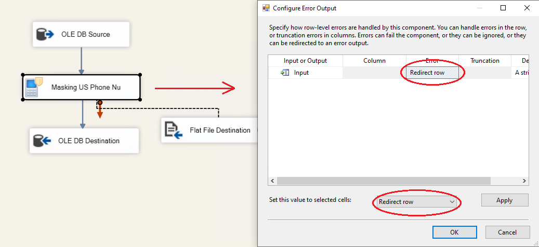Screen dimensions: 539x247
Task: Select the Masking US Phone Number component icon
Action: click(x=34, y=87)
